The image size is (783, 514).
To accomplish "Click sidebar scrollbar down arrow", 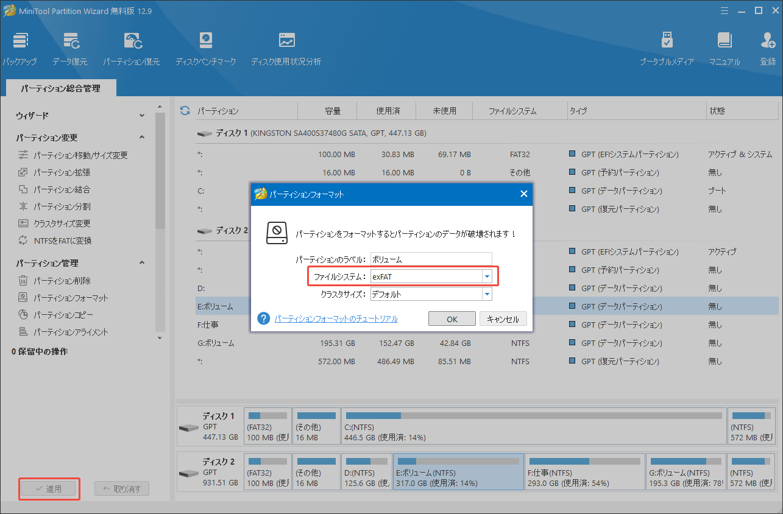I will click(x=160, y=337).
